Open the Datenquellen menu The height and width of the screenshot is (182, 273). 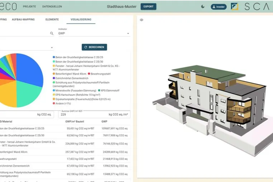point(52,6)
